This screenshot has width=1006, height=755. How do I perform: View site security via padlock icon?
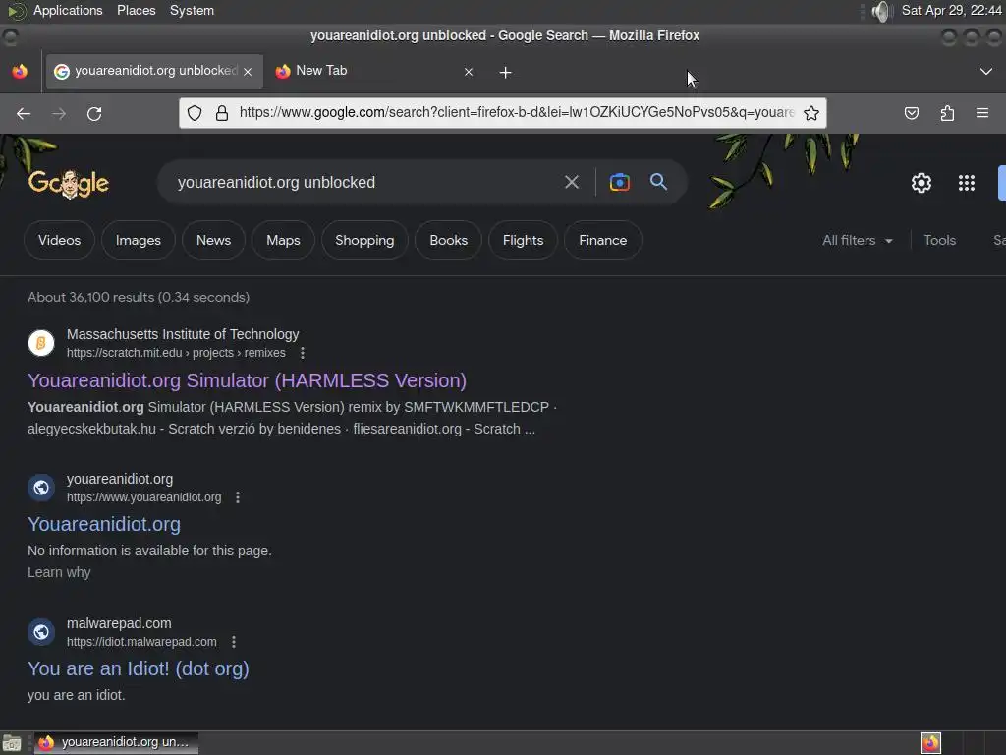[x=222, y=113]
